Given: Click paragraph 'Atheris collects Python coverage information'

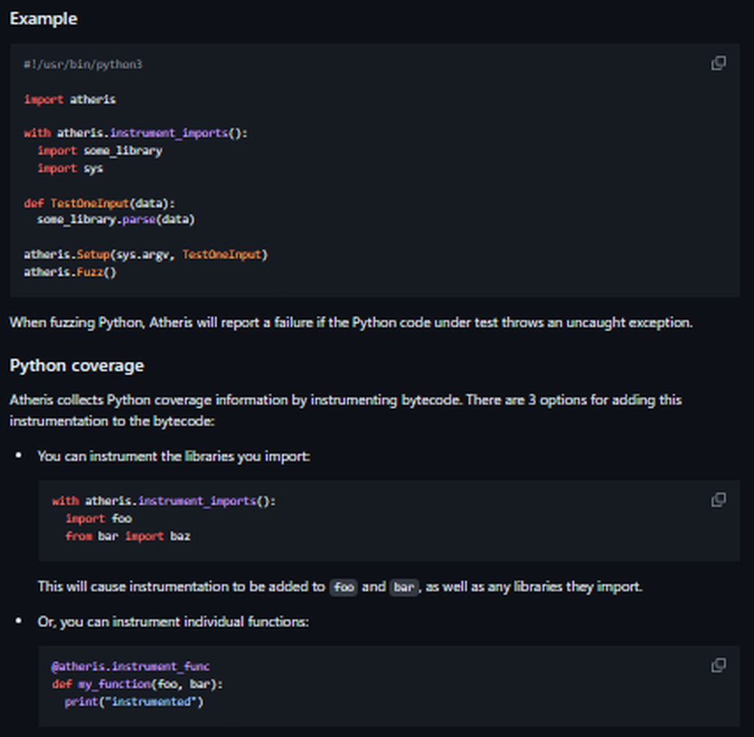Looking at the screenshot, I should (x=346, y=410).
